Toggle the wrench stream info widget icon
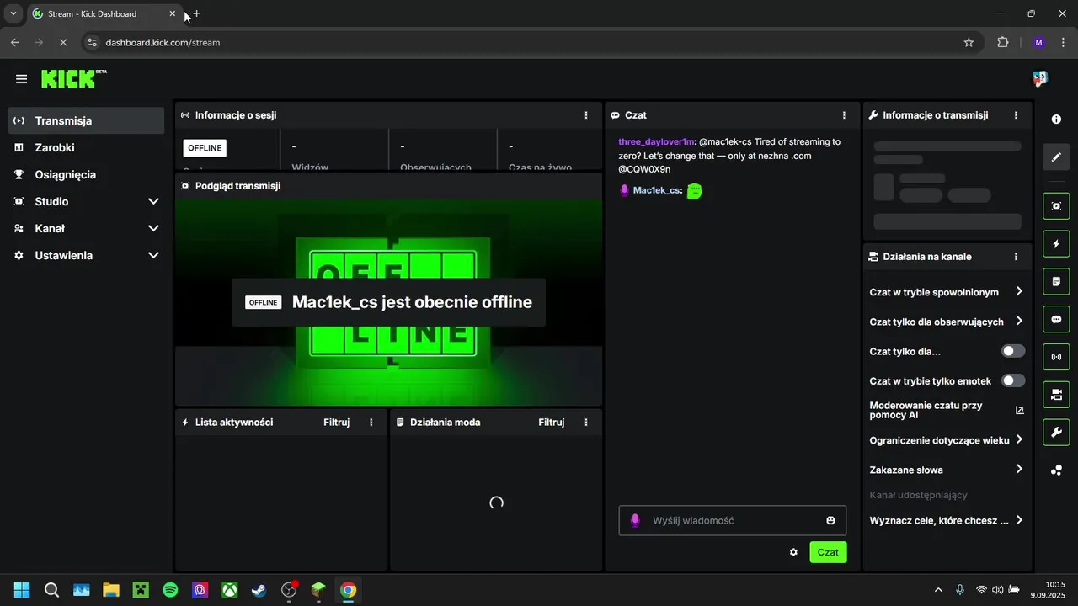Image resolution: width=1078 pixels, height=606 pixels. coord(1056,433)
